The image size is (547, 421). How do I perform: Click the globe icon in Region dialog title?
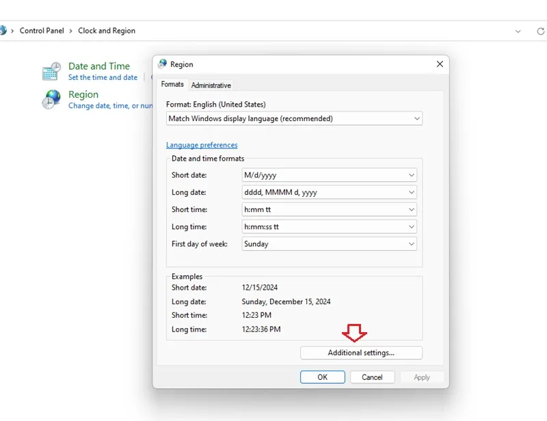[163, 64]
